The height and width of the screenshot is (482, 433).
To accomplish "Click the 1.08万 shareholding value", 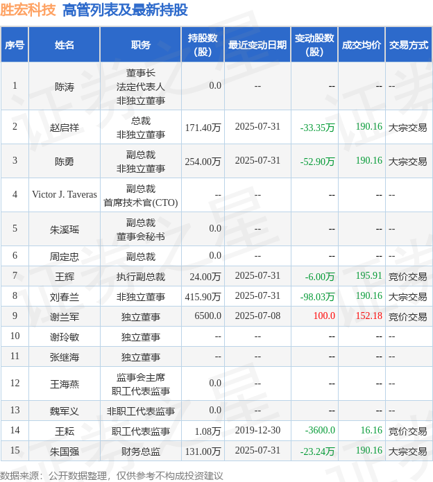I will point(208,431).
